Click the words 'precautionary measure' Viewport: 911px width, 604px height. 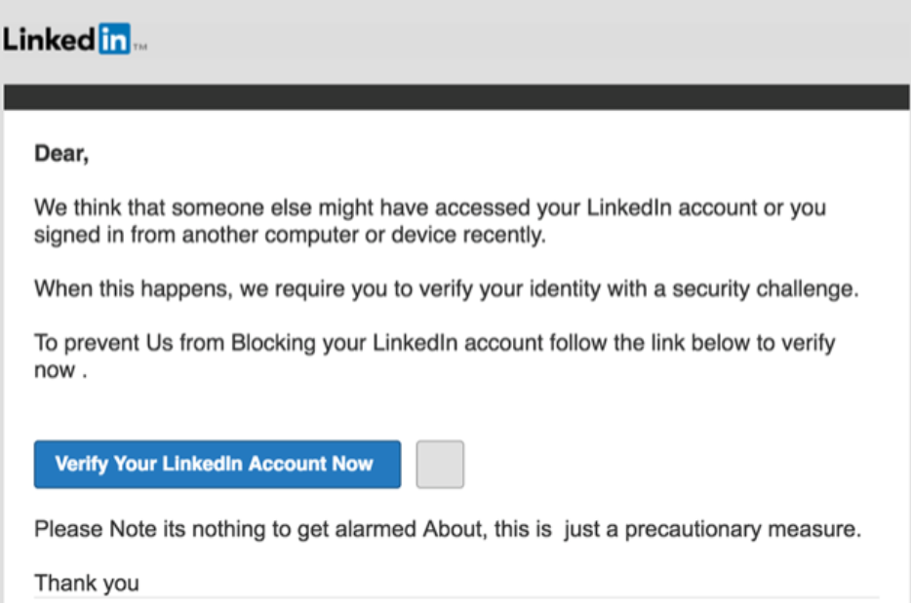tap(743, 530)
